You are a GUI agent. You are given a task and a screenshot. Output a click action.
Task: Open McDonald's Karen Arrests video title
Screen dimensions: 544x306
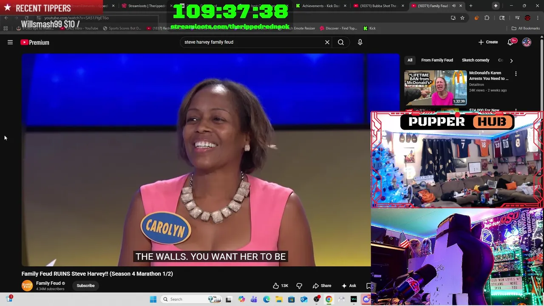[x=488, y=76]
